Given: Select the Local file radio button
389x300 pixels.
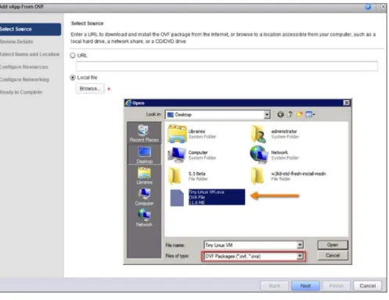Looking at the screenshot, I should click(73, 77).
